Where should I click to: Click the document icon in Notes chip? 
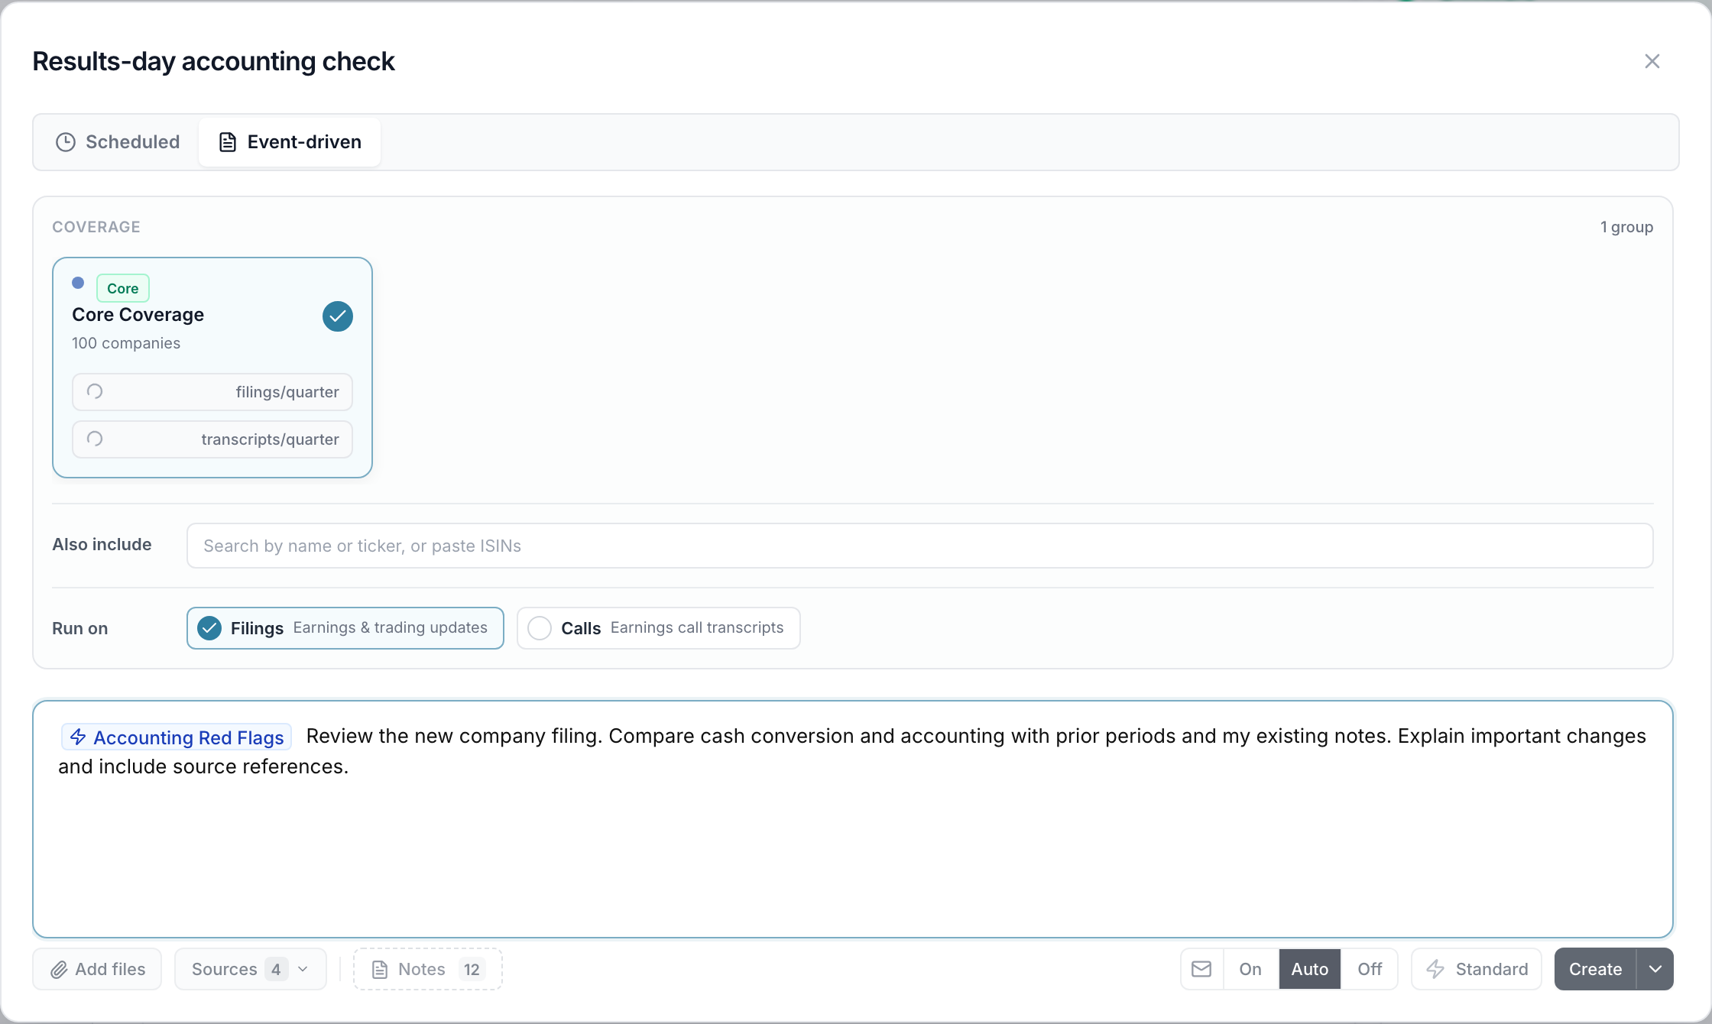(379, 970)
